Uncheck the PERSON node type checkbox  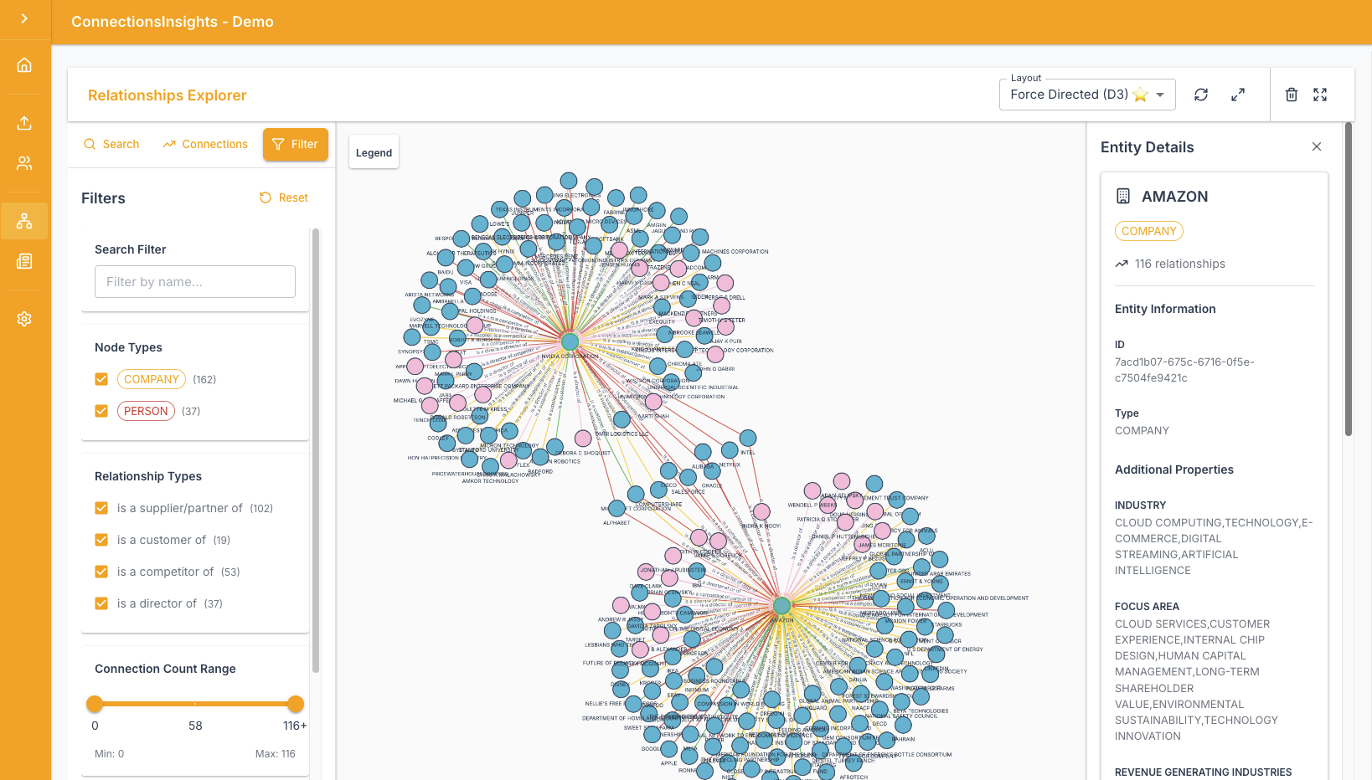point(101,411)
